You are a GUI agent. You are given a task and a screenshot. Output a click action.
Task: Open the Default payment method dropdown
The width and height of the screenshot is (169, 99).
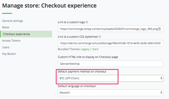point(110,78)
